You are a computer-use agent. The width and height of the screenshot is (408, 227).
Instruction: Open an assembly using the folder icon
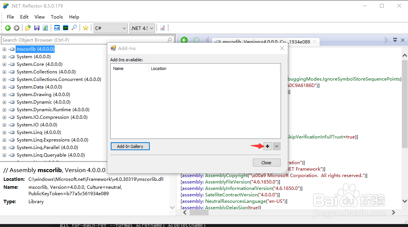pyautogui.click(x=28, y=28)
